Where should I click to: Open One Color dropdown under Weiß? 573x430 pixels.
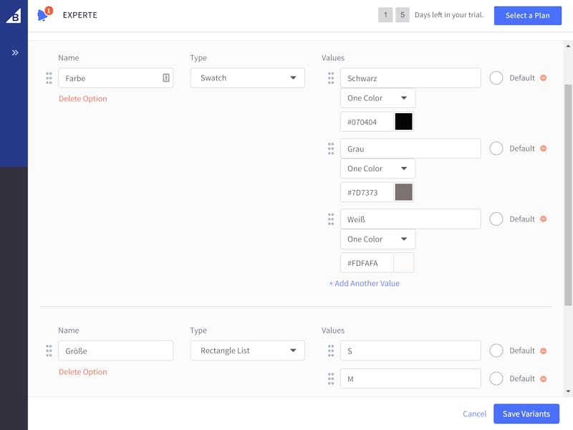coord(378,239)
